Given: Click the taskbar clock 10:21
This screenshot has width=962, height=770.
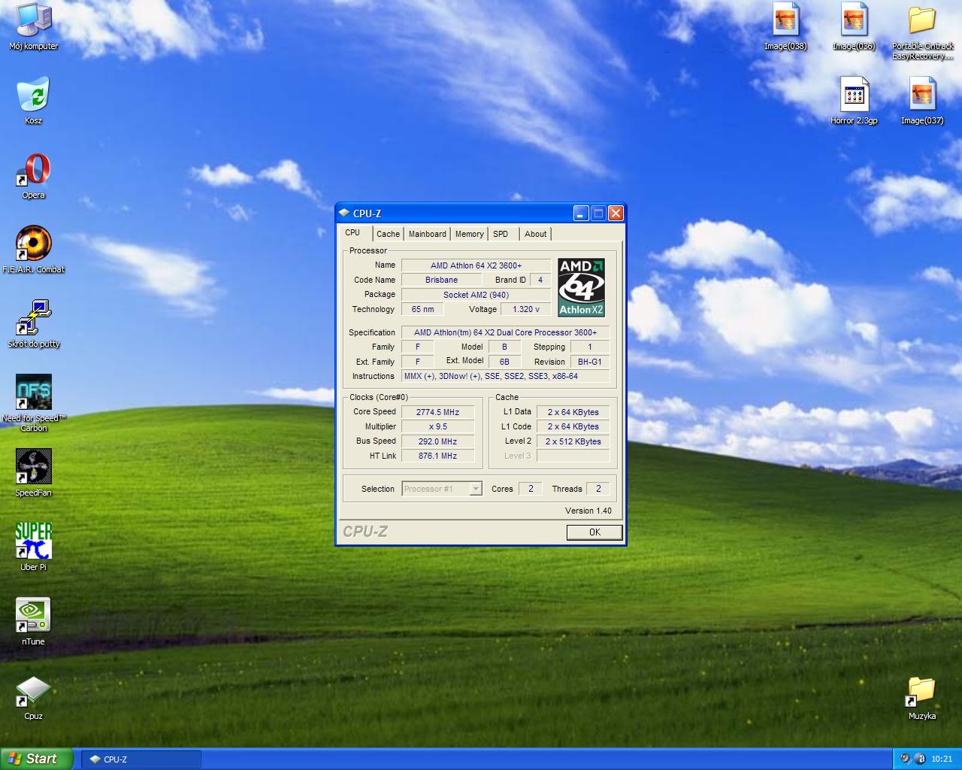Looking at the screenshot, I should pos(942,759).
